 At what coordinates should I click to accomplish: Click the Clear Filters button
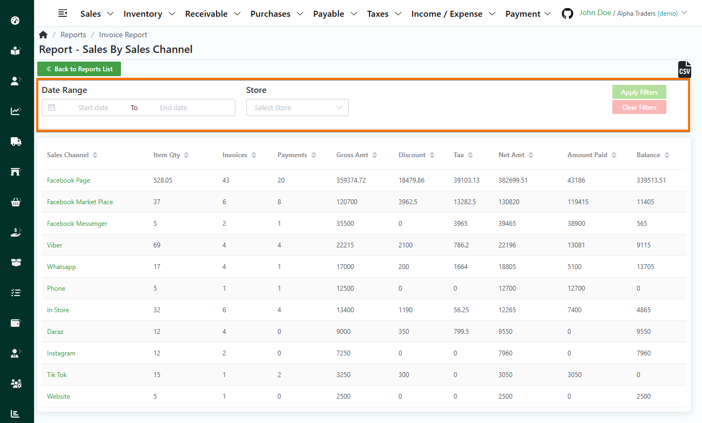[x=639, y=107]
